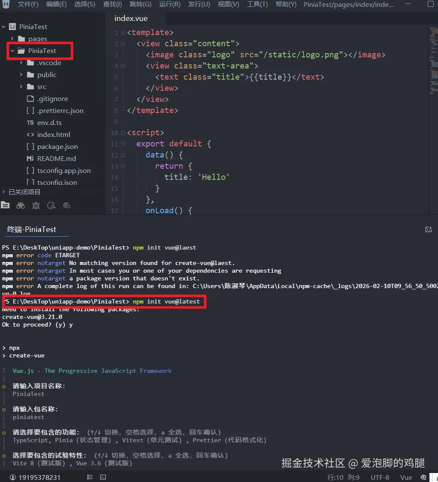Open package.json in the project tree
Screen dimensions: 438x482
coord(57,147)
